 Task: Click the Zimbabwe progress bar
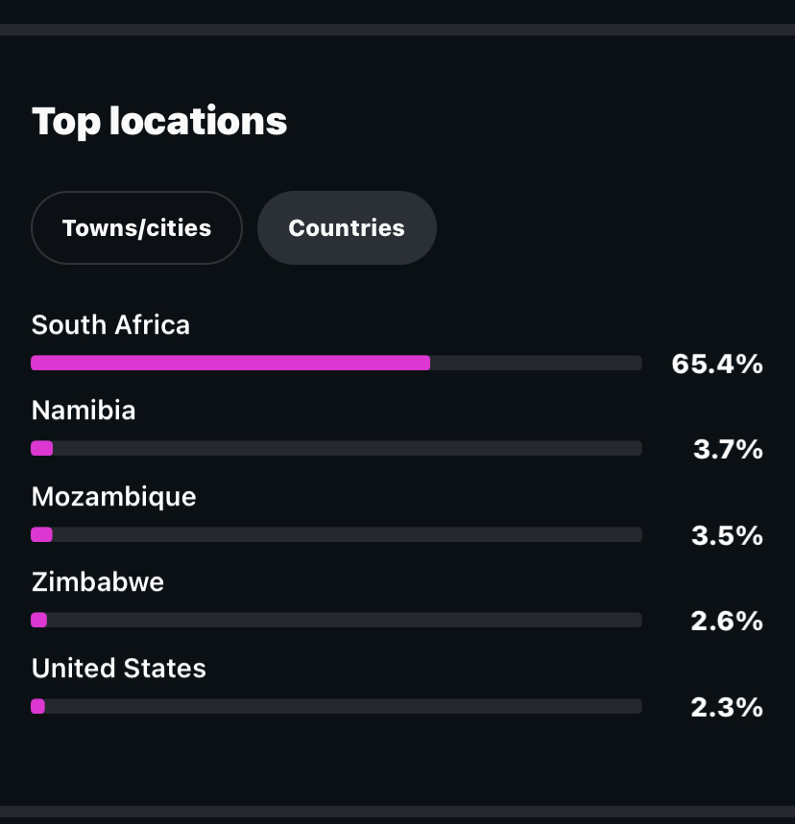(336, 620)
